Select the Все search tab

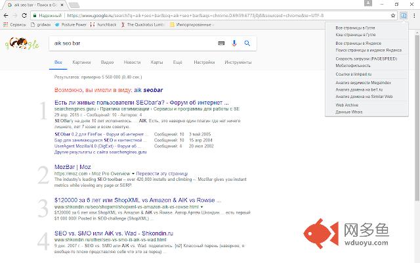pos(58,62)
